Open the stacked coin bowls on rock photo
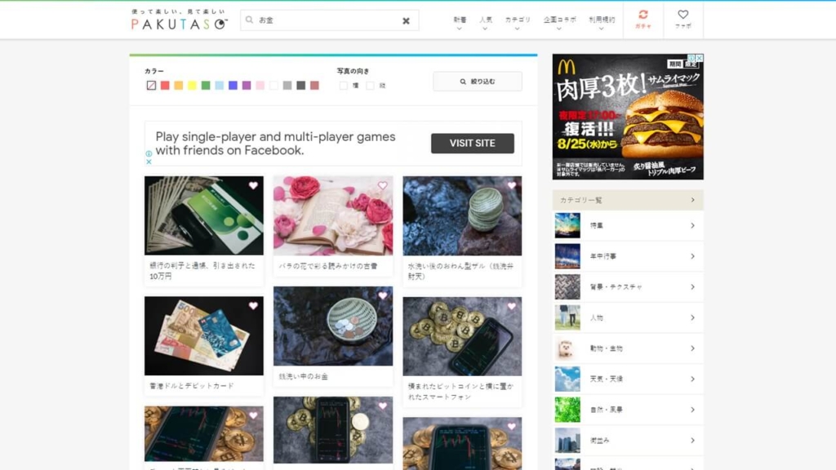This screenshot has height=470, width=836. [x=462, y=215]
